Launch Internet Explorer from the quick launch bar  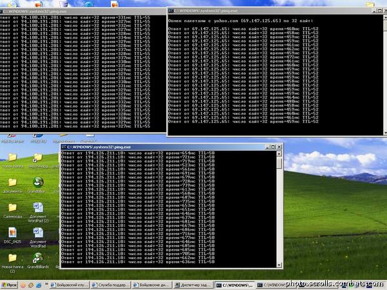click(x=39, y=285)
